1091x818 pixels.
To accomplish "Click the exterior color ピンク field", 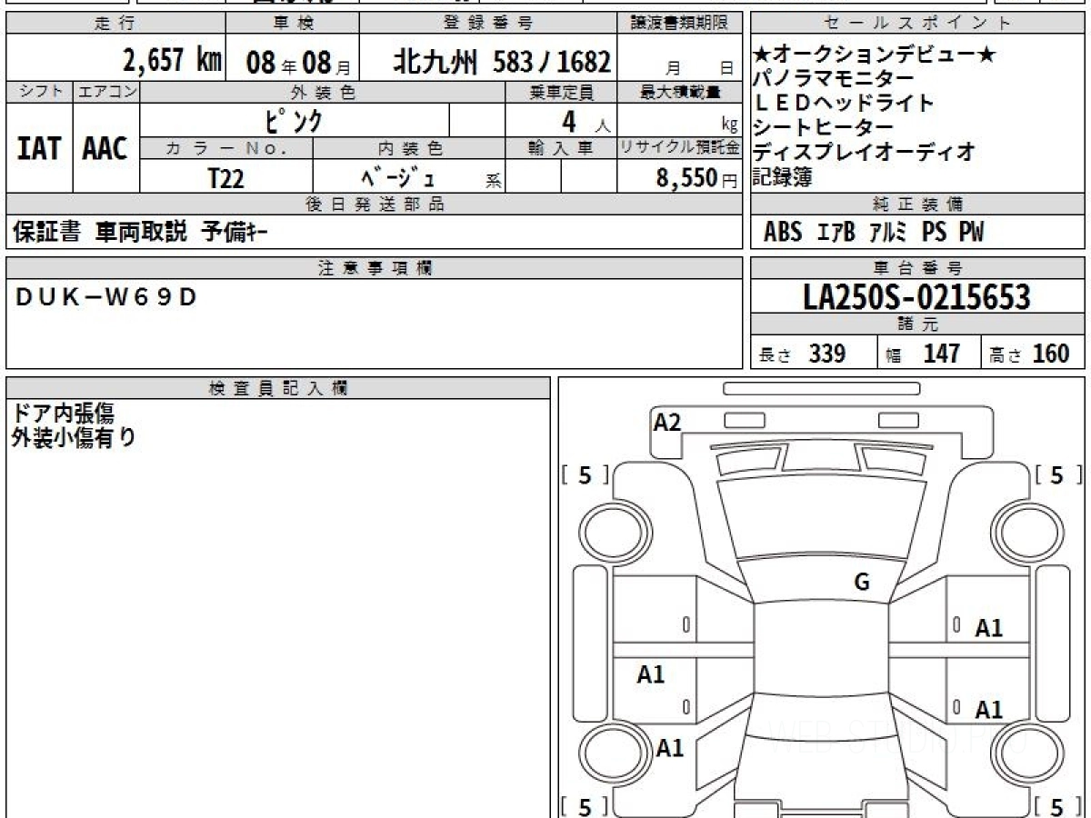I will [x=294, y=121].
